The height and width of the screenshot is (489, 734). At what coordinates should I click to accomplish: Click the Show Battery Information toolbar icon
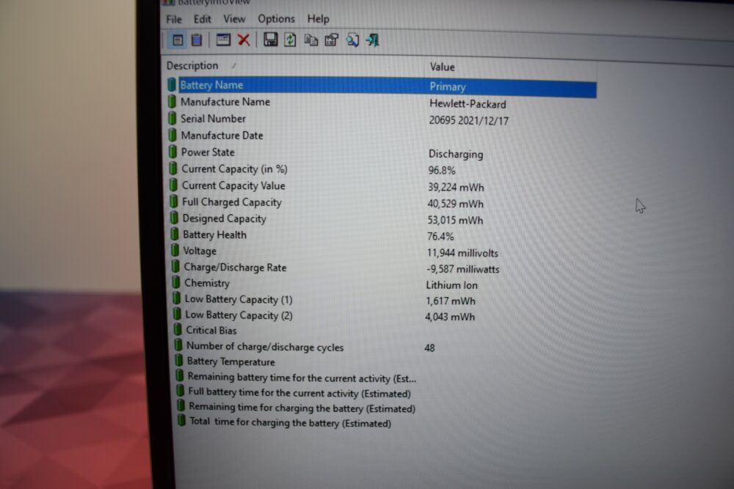pyautogui.click(x=178, y=40)
